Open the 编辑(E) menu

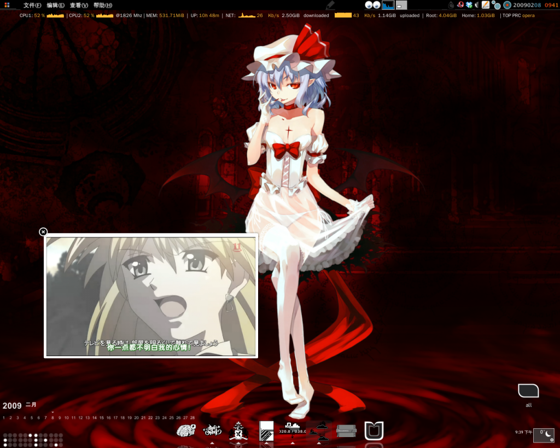coord(55,5)
